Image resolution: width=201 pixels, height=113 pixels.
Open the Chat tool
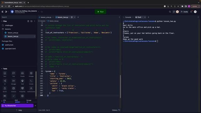coord(14,74)
